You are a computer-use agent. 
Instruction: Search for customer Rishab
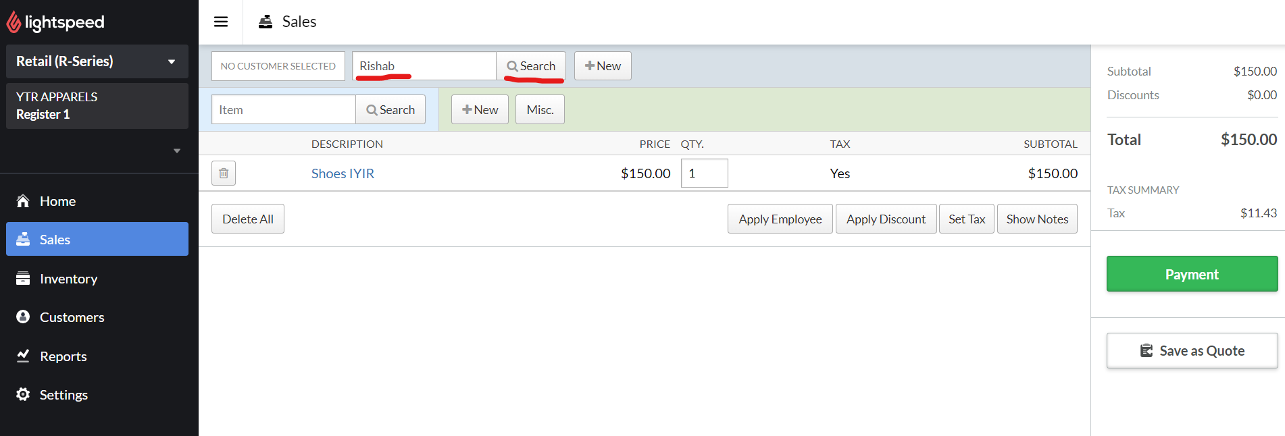pos(531,66)
